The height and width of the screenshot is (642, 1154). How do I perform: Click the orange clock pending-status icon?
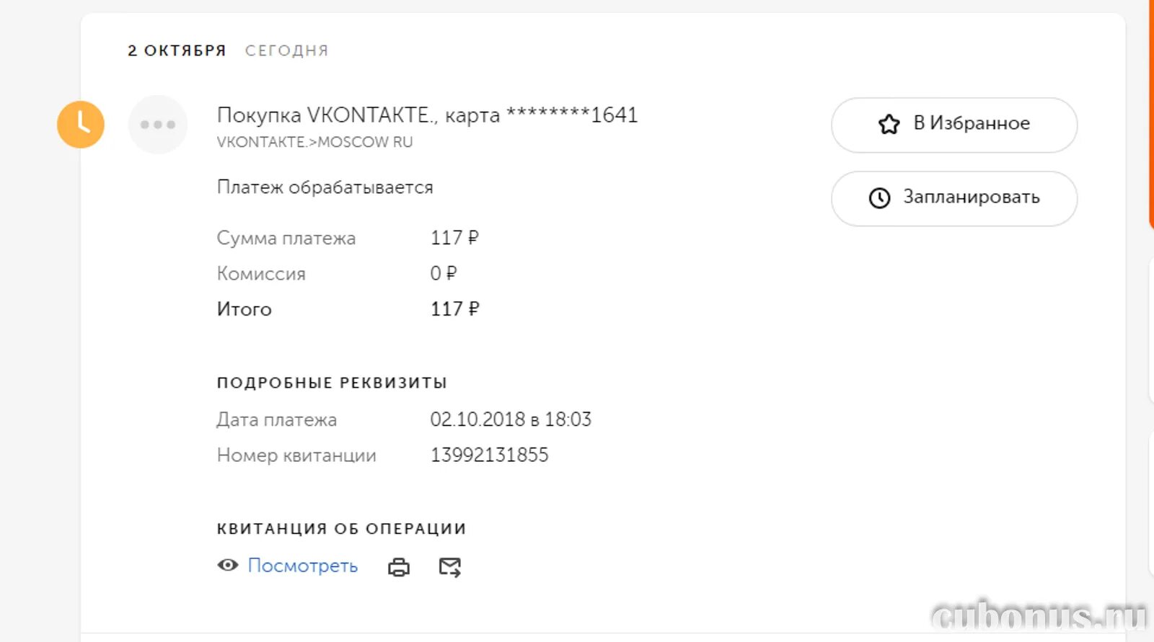[x=81, y=125]
